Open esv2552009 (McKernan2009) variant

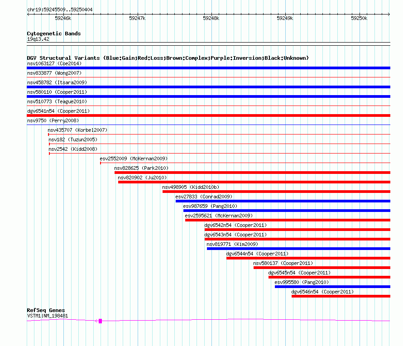(x=134, y=159)
